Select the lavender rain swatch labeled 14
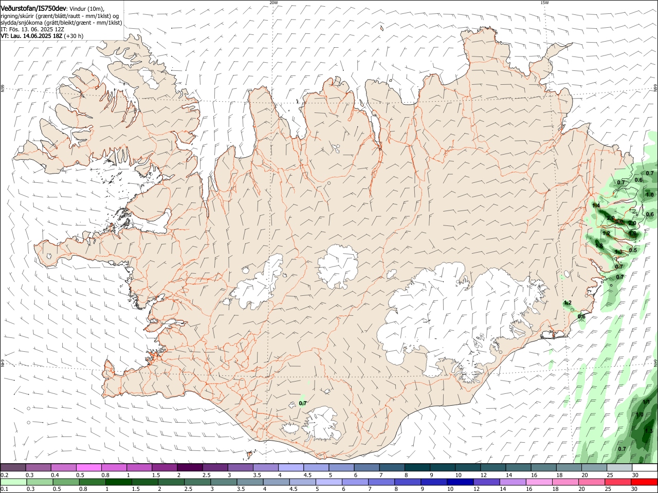Screen dimensions: 658x493 [x=513, y=482]
